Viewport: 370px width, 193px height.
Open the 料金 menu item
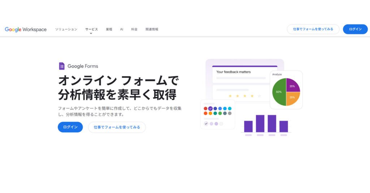(x=134, y=30)
